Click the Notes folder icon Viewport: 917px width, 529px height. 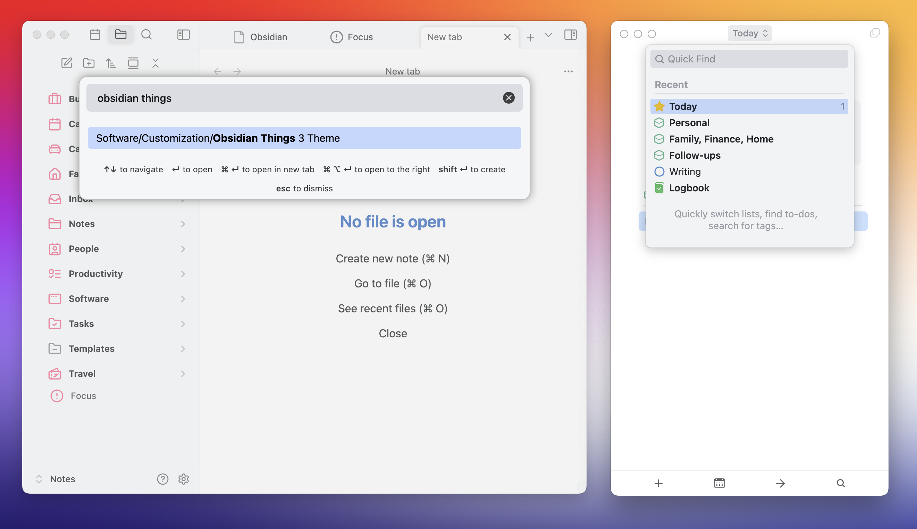55,224
